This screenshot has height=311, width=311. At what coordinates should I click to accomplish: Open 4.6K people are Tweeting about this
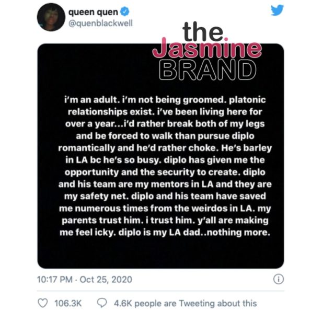(185, 303)
